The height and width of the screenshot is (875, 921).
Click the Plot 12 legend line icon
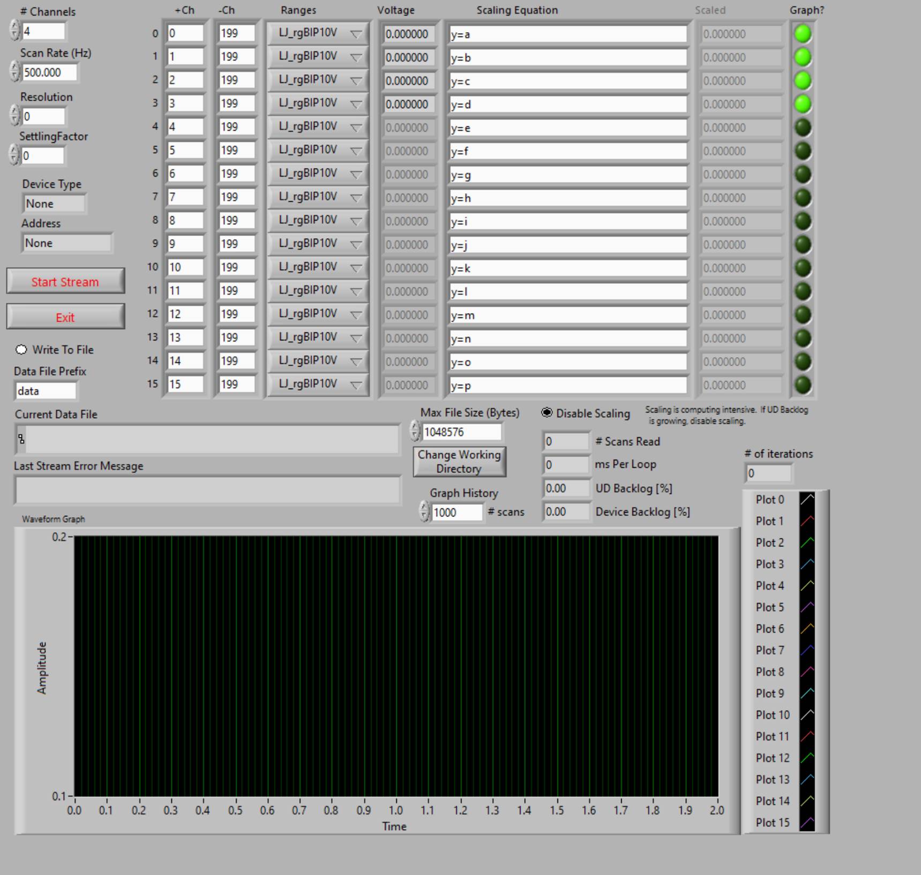tap(807, 758)
